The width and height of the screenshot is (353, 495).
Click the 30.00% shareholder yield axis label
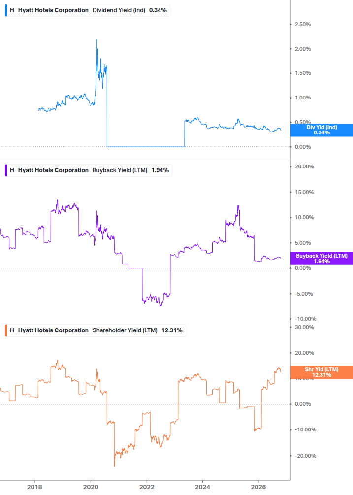coord(304,328)
